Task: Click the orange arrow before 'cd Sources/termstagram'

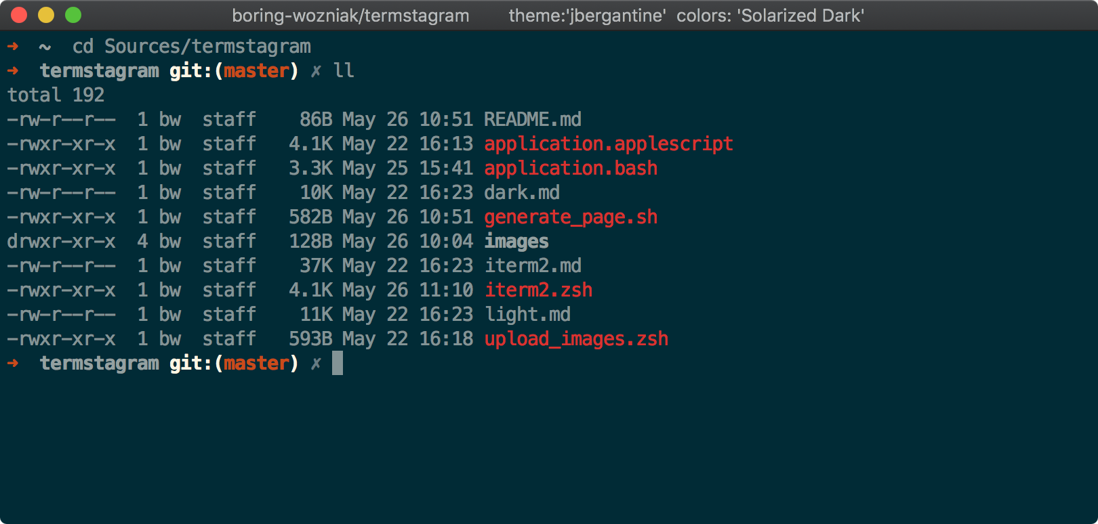Action: coord(13,47)
